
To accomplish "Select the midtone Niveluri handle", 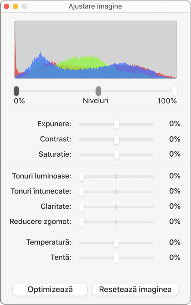I will [98, 91].
